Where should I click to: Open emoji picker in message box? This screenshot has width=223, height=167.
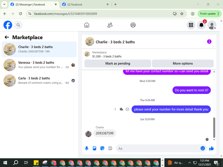pyautogui.click(x=202, y=148)
